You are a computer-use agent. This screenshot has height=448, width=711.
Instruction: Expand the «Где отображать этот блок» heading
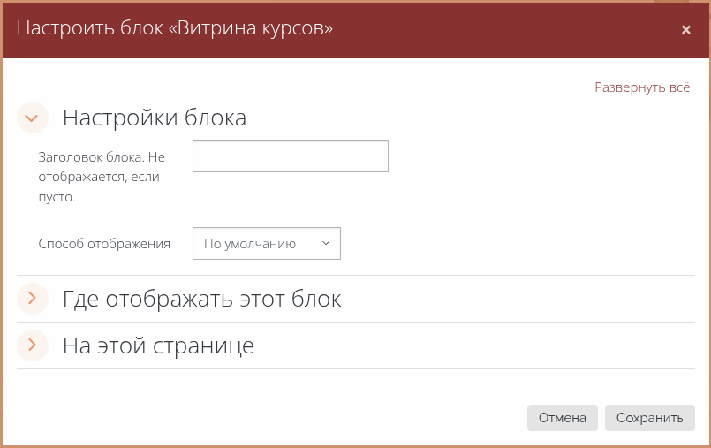click(x=201, y=299)
